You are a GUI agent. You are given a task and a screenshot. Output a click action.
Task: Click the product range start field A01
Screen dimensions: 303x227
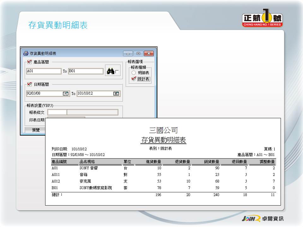coord(44,71)
